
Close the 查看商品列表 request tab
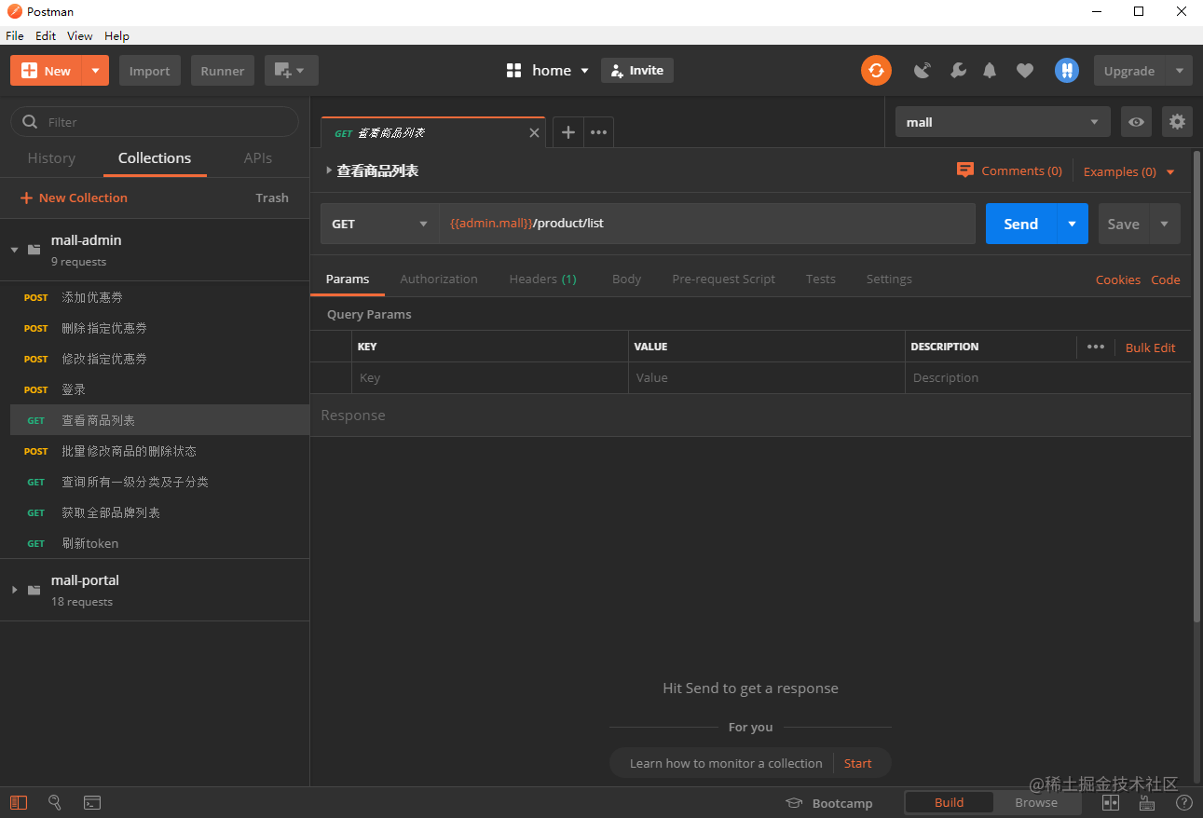(534, 133)
